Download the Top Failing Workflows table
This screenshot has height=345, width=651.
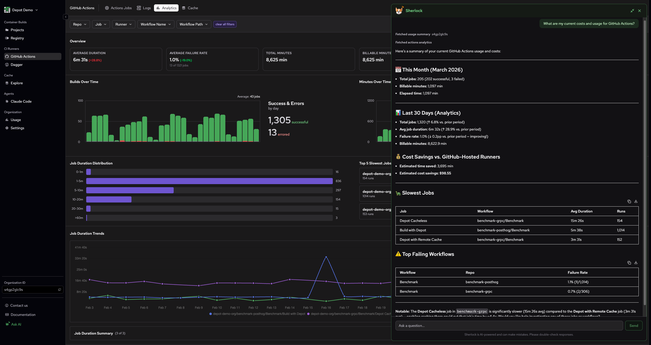coord(636,263)
